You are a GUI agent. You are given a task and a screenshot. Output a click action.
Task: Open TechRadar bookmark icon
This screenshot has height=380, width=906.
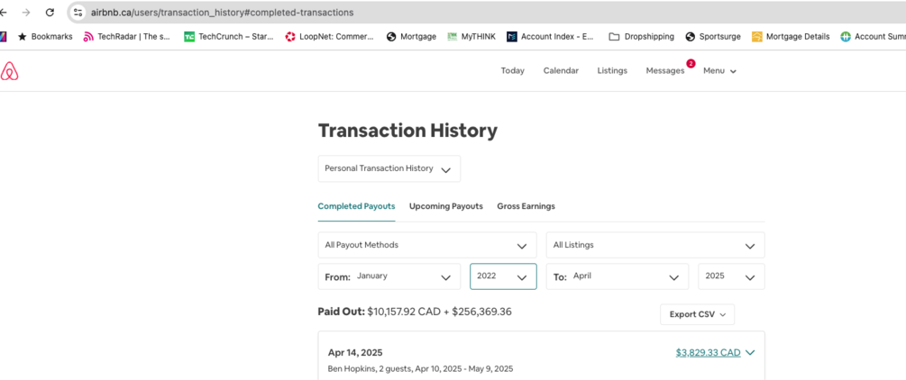pyautogui.click(x=88, y=37)
